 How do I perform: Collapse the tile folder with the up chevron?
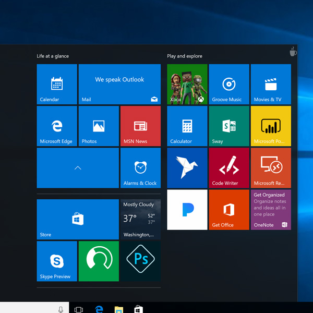(78, 168)
